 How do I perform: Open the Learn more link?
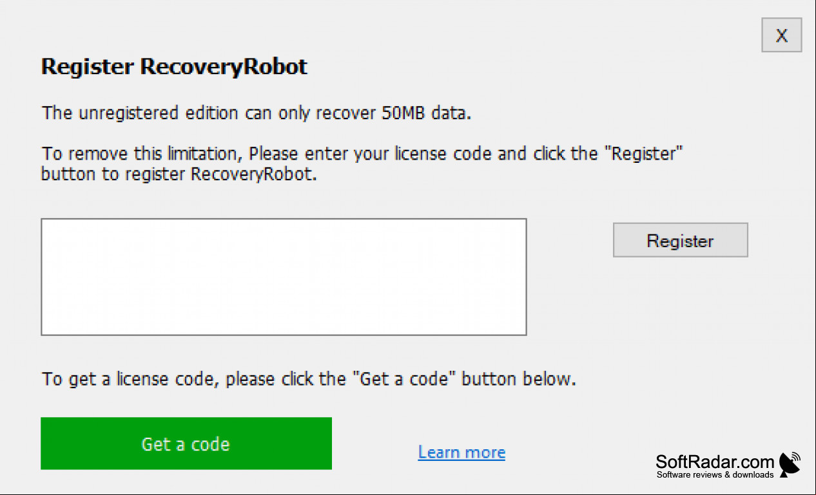(461, 452)
